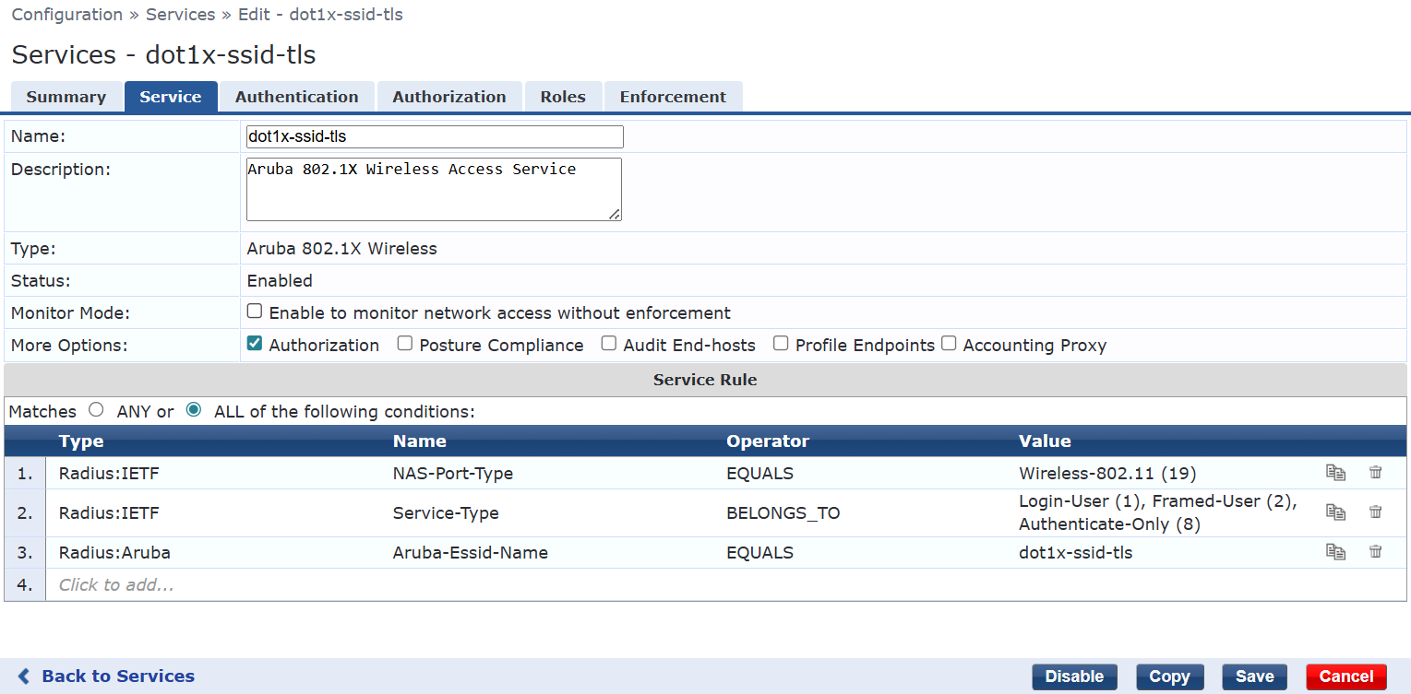This screenshot has width=1411, height=694.
Task: Delete the Aruba-Essid-Name rule row
Action: point(1375,552)
